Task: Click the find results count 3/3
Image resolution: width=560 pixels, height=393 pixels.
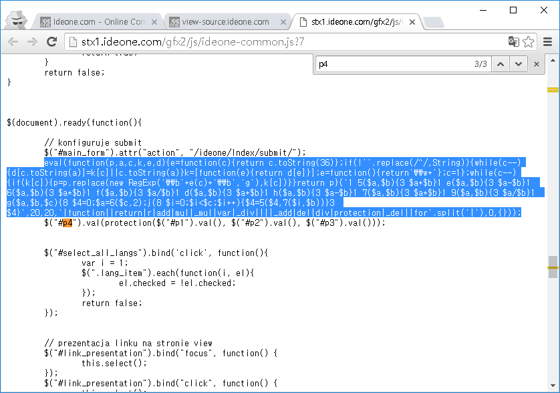Action: pyautogui.click(x=480, y=64)
